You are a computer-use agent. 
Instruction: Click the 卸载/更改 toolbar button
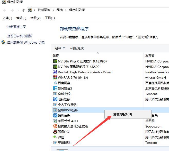click(77, 48)
